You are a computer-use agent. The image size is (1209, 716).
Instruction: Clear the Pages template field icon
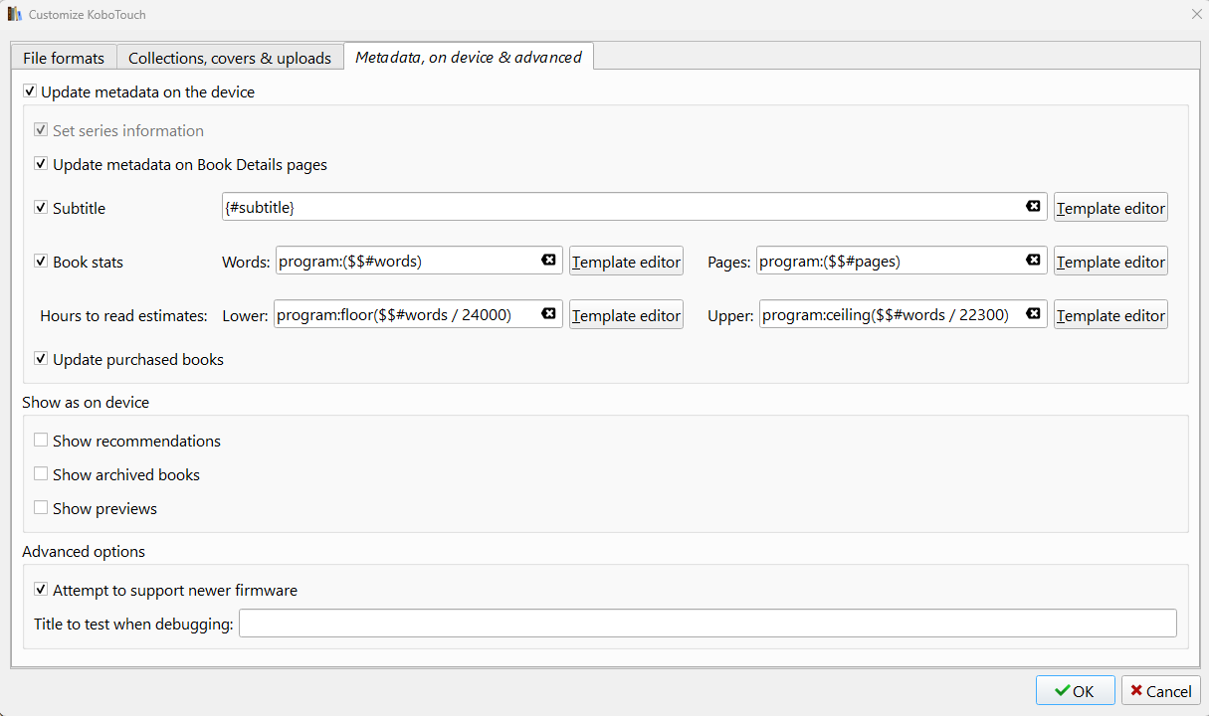1033,260
